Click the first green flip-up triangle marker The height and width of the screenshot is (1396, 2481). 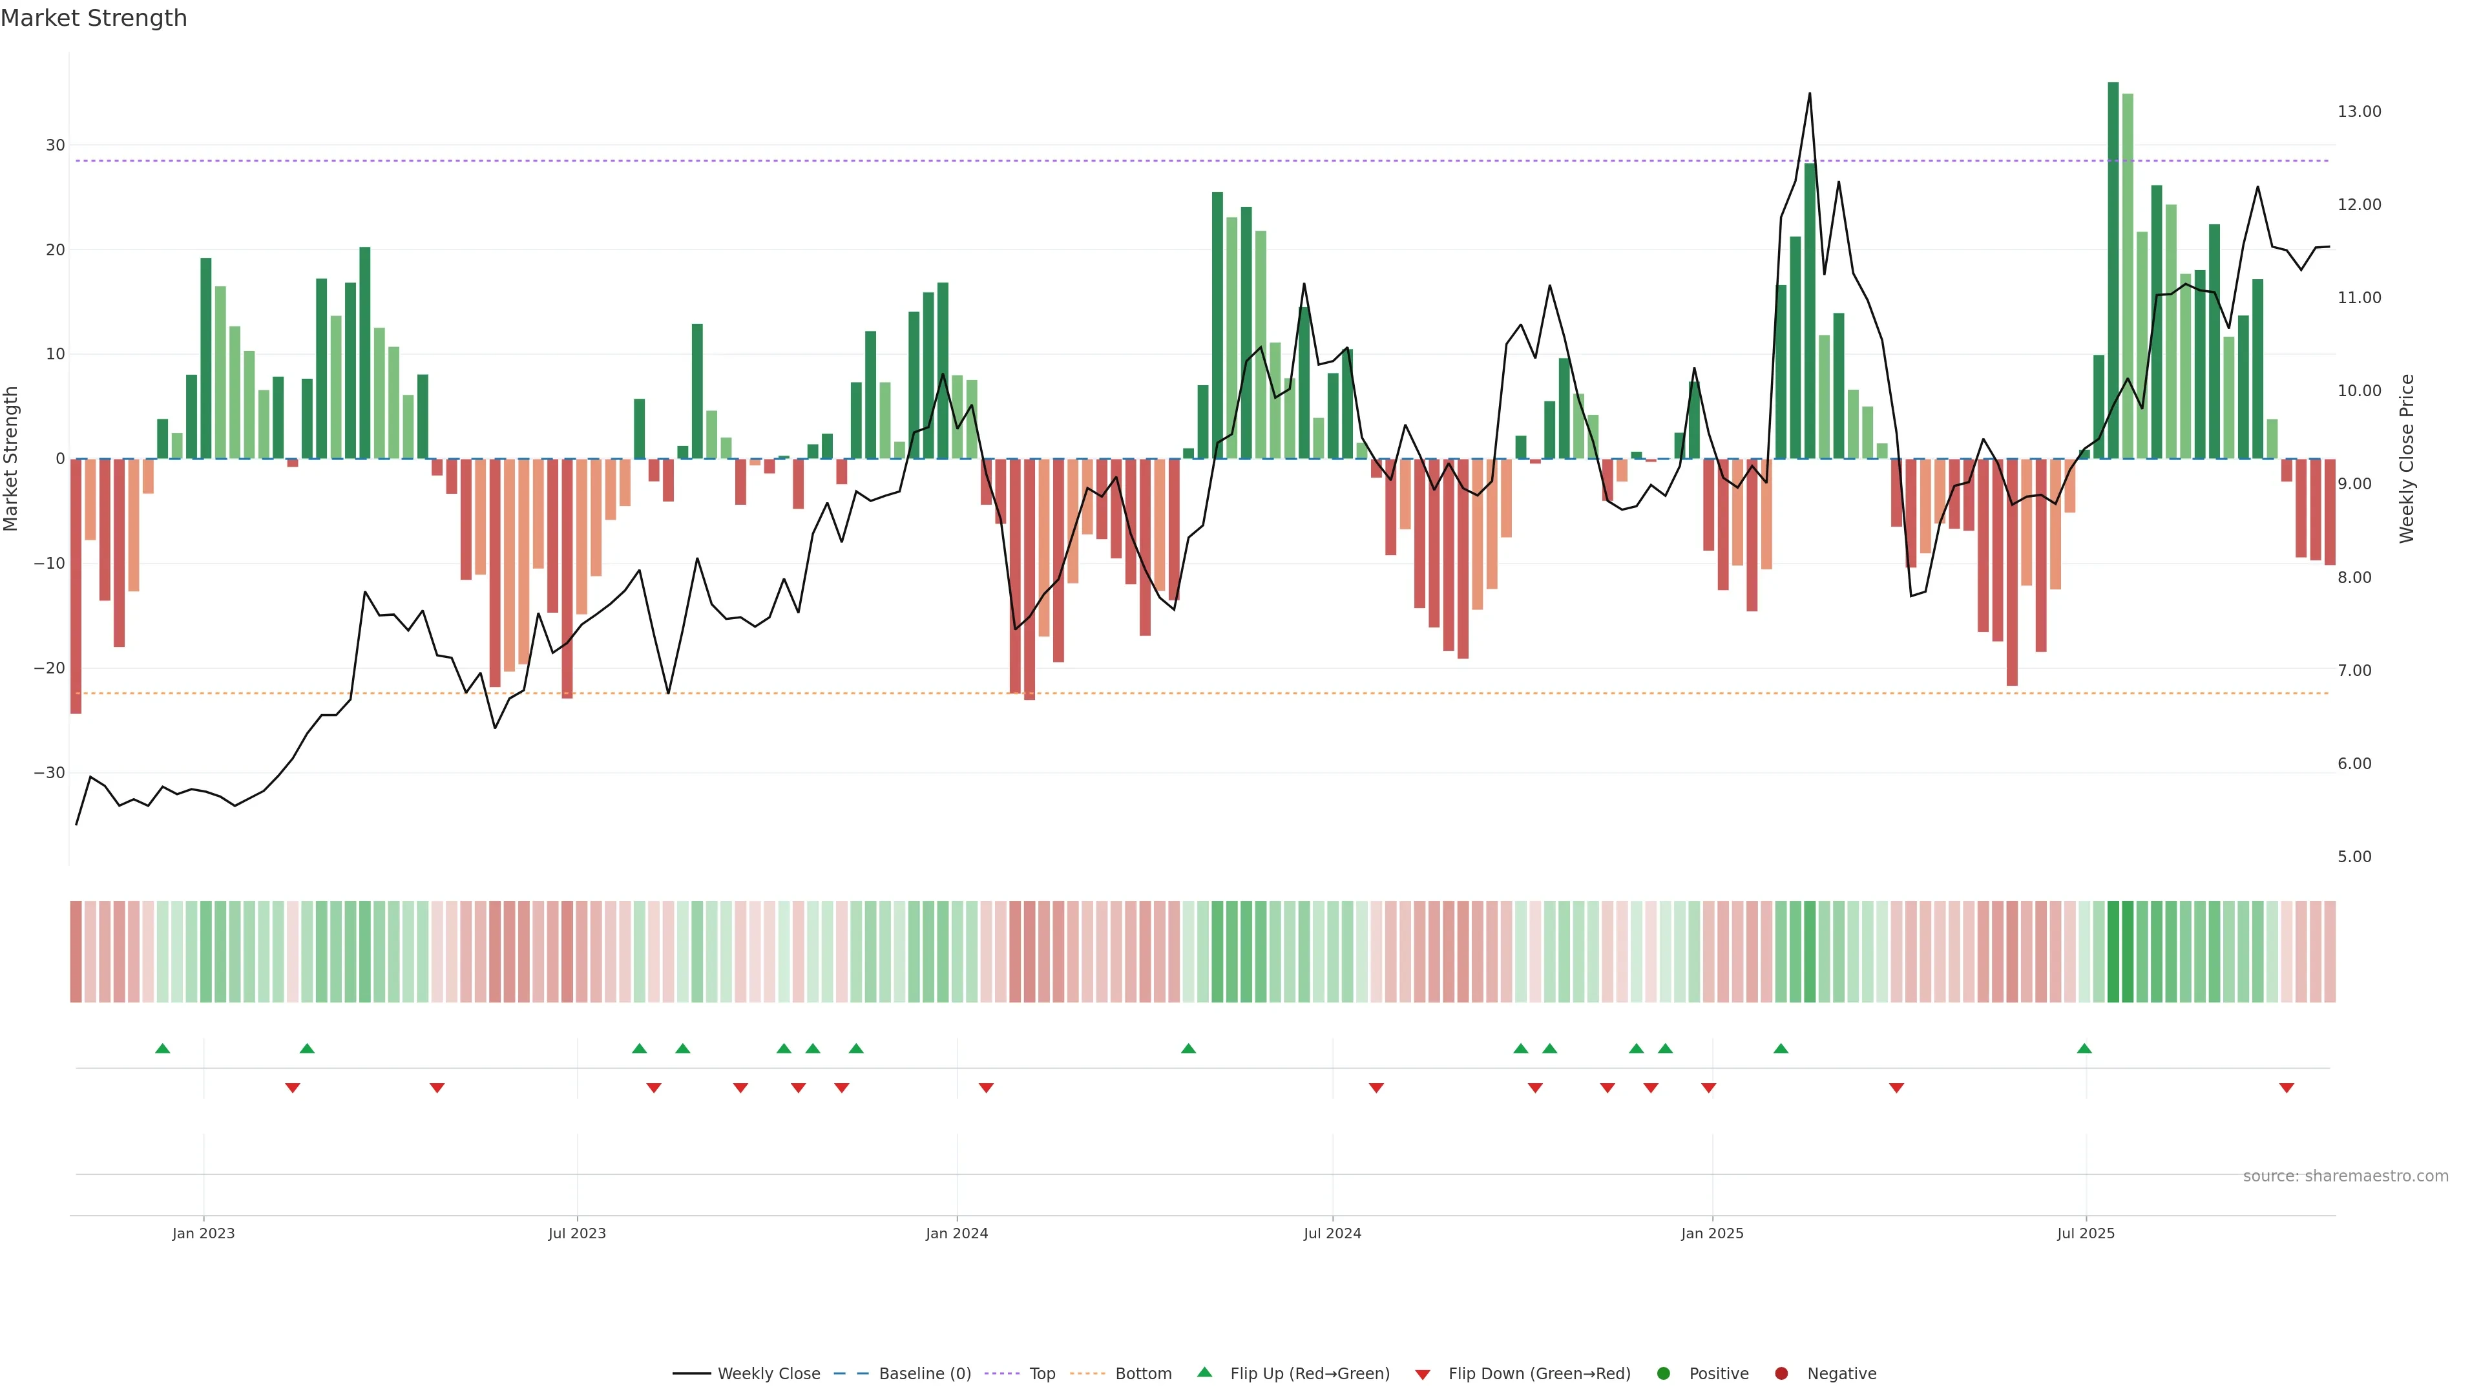(163, 1048)
